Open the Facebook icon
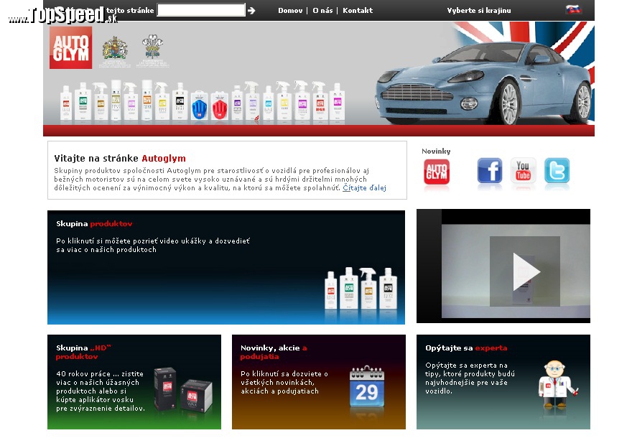 490,171
